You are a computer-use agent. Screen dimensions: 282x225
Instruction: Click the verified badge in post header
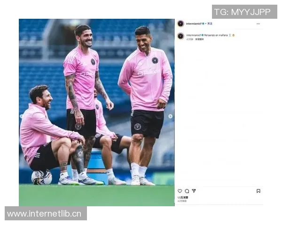tap(203, 23)
